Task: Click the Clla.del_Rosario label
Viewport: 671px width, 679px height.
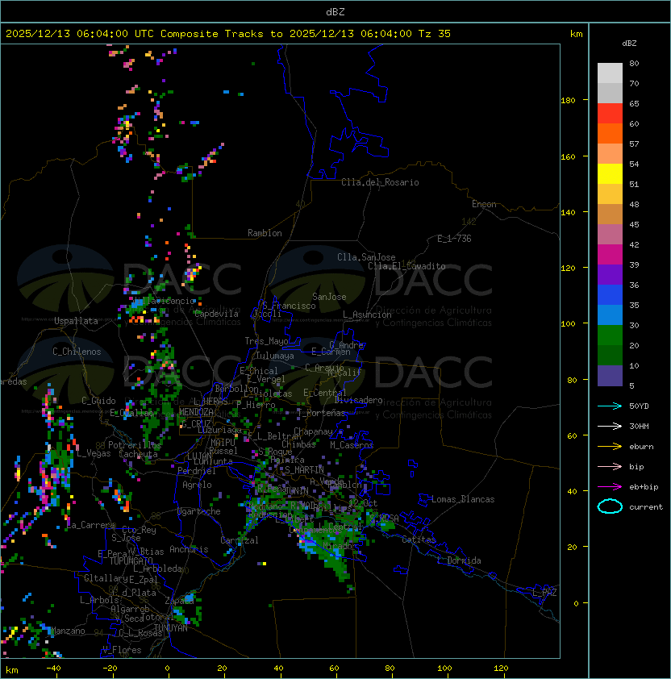Action: [x=380, y=182]
